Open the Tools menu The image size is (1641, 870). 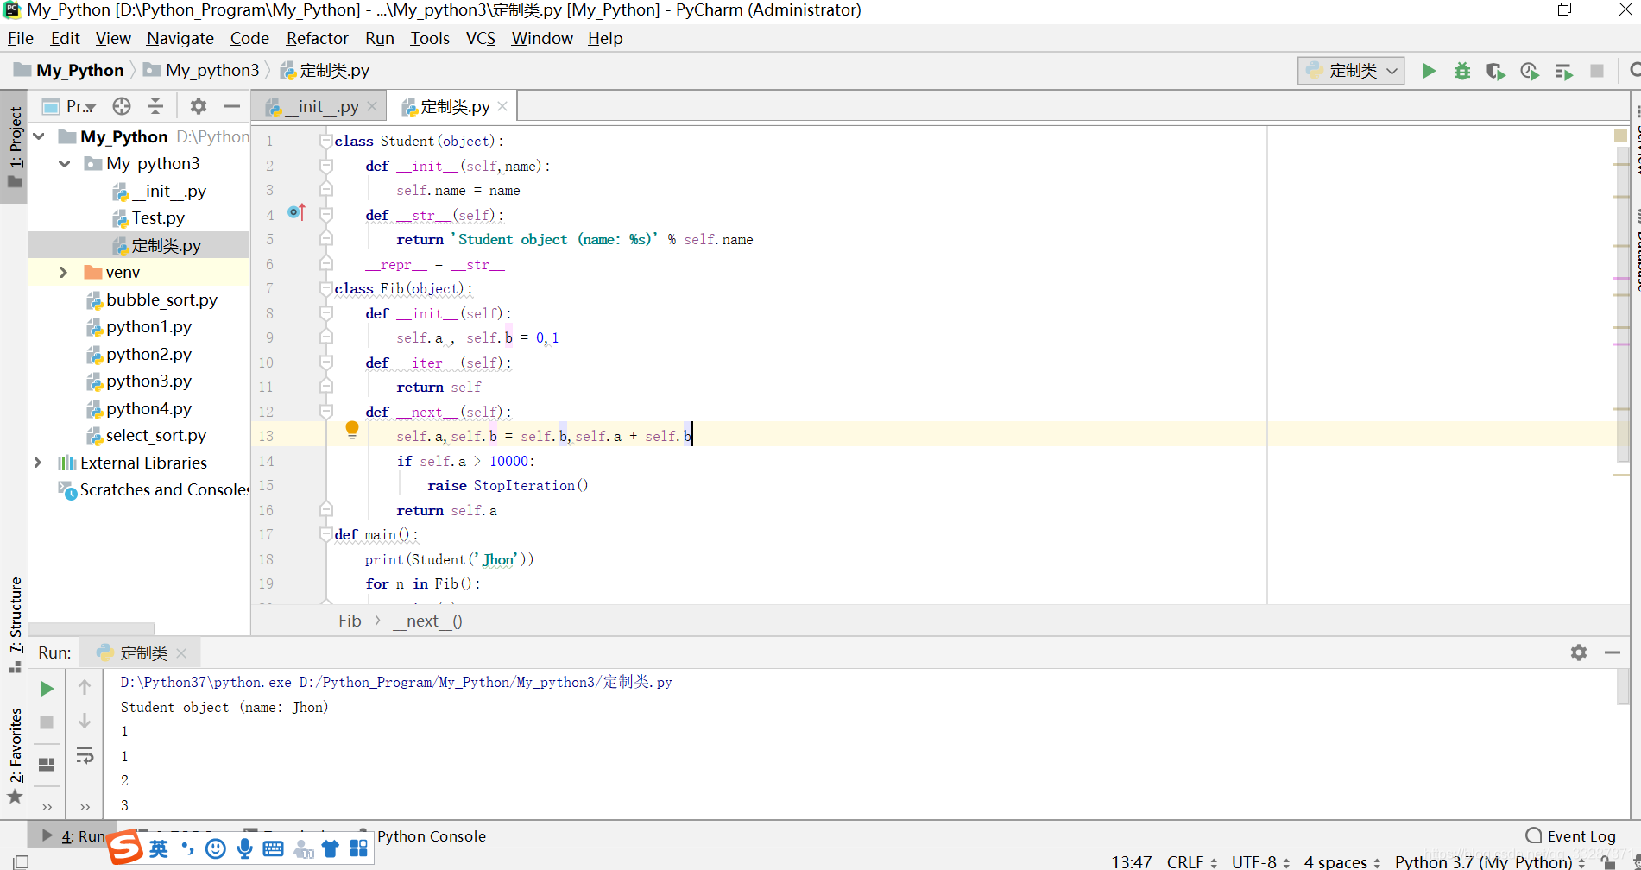[429, 38]
